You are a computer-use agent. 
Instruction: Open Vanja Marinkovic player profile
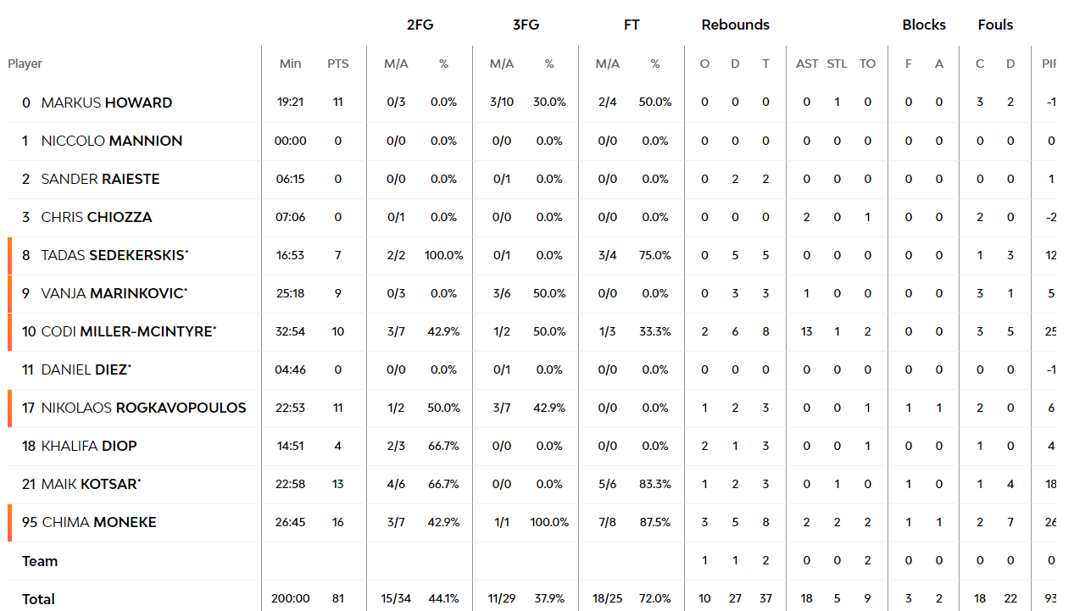pos(114,293)
